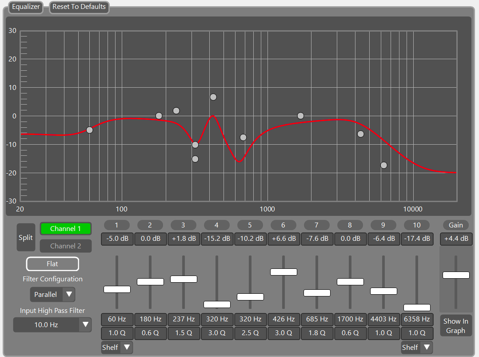Toggle band 6 button
The height and width of the screenshot is (357, 479).
[283, 225]
